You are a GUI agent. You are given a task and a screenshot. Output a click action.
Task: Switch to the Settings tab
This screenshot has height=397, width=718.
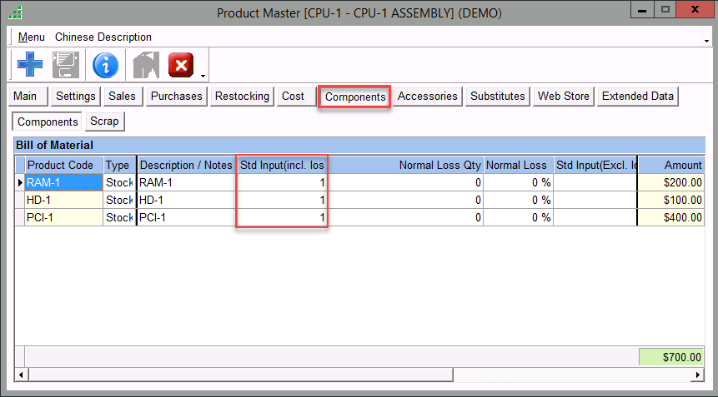[x=76, y=97]
